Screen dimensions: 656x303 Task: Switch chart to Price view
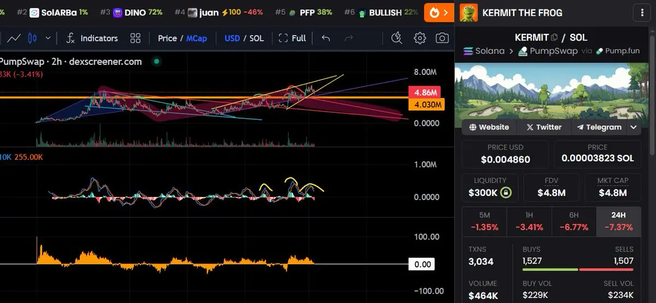click(167, 38)
